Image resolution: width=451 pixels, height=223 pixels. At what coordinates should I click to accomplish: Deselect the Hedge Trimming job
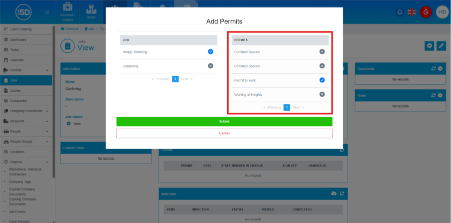[210, 51]
